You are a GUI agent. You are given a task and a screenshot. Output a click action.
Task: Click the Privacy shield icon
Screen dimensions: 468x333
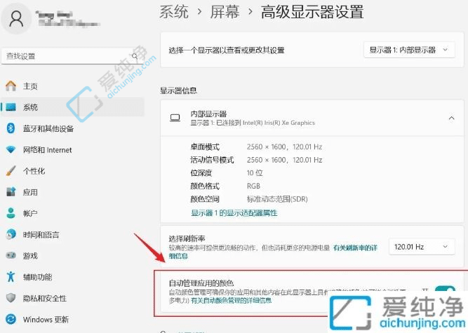click(x=11, y=298)
